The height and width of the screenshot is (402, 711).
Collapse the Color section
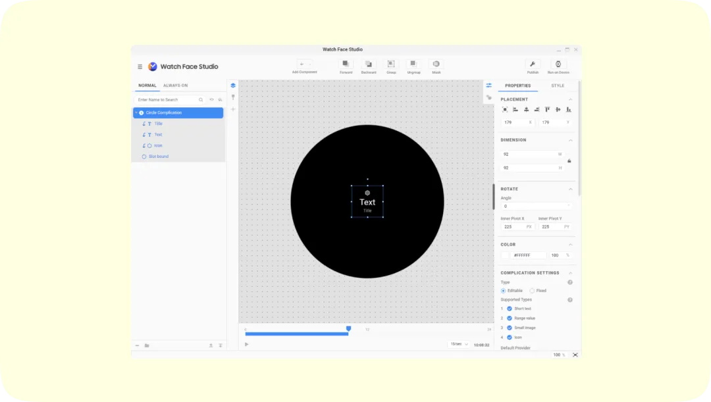(x=570, y=245)
